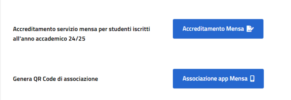This screenshot has width=291, height=100.
Task: Click the 'Accreditamento servizio mensa per studenti iscritti' label
Action: [81, 29]
